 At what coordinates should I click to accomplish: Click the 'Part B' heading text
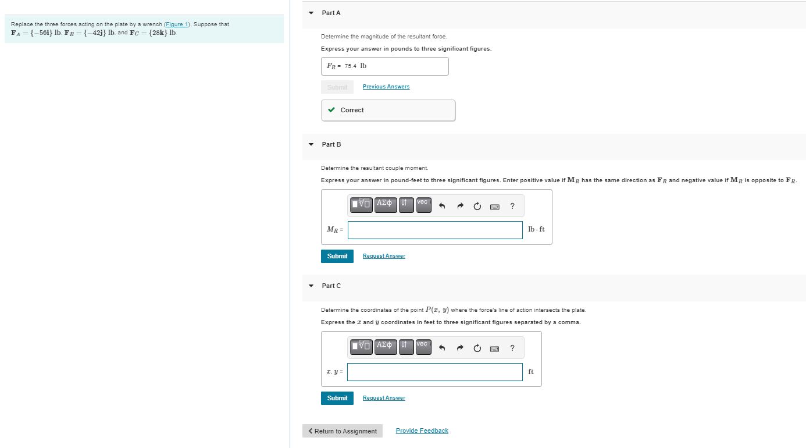(331, 144)
